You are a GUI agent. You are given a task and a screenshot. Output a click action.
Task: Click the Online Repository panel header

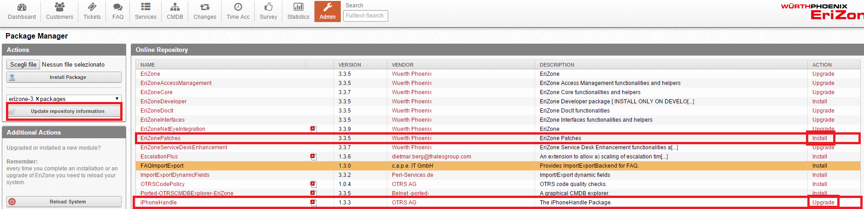click(497, 50)
